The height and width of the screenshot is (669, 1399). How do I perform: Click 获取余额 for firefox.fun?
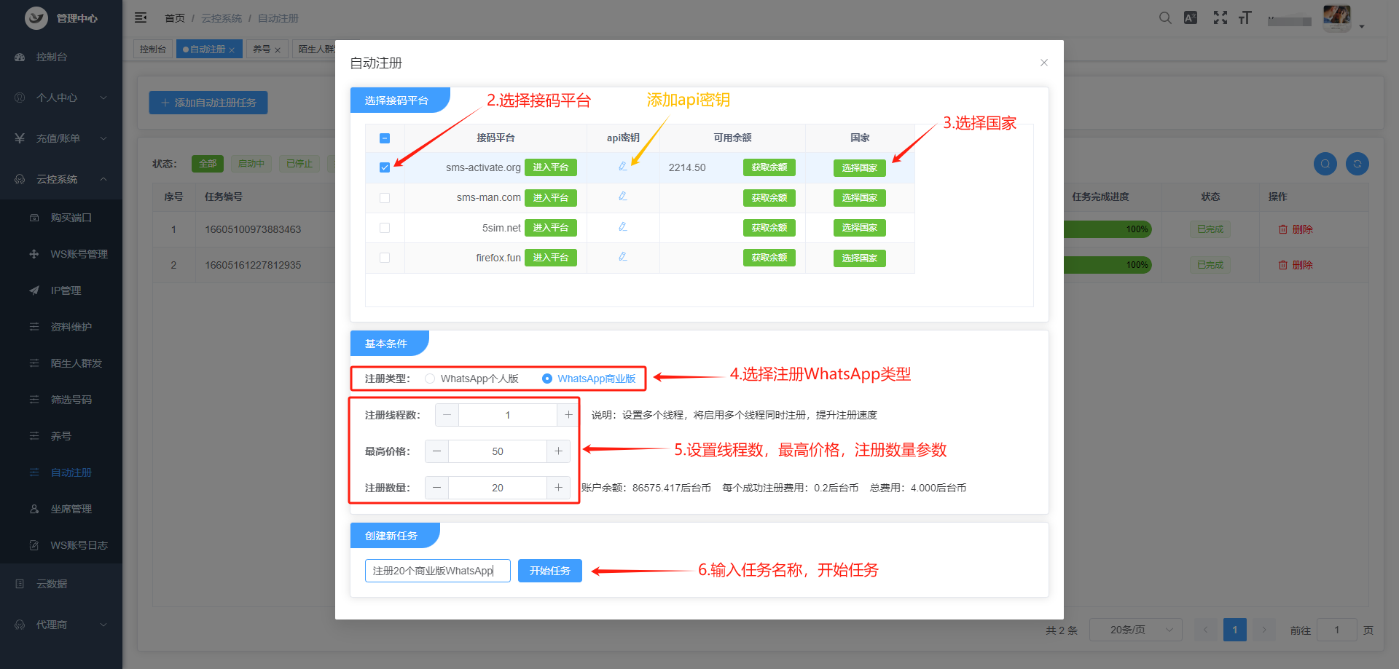[769, 258]
